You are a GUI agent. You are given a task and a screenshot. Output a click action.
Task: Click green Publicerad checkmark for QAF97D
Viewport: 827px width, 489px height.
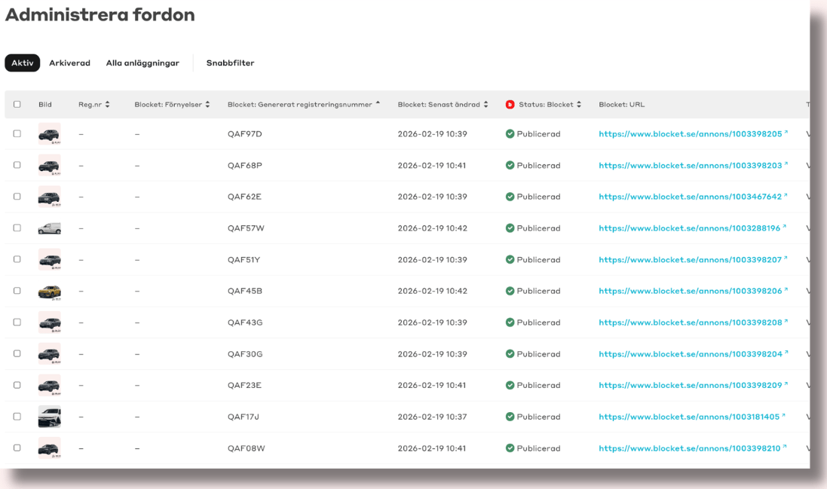pos(510,134)
